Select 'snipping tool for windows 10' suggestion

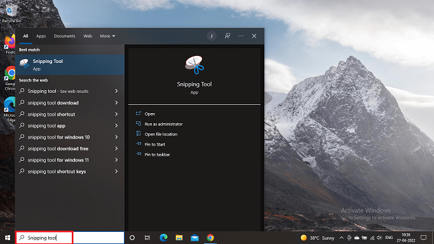(70, 137)
